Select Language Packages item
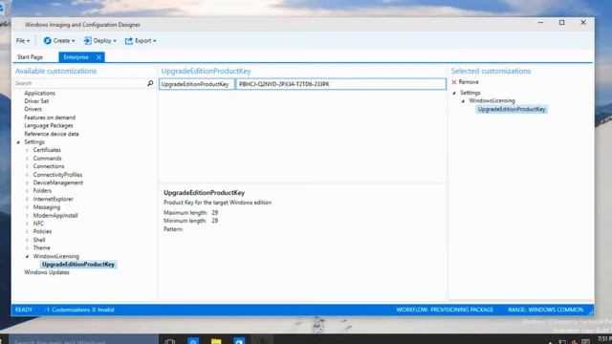Viewport: 612px width, 344px height. pos(49,125)
